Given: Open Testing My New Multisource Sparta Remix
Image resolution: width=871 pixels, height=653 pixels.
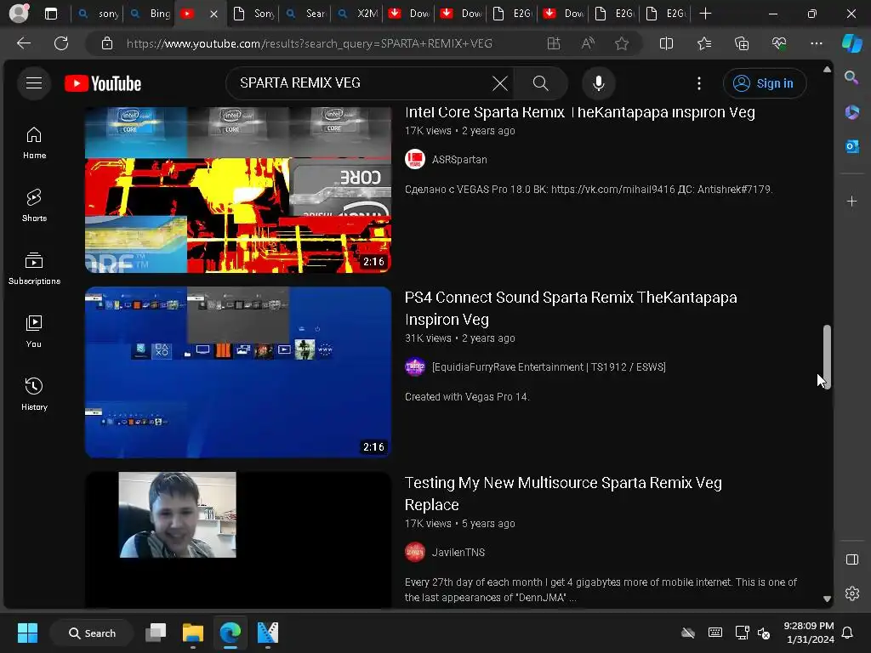Looking at the screenshot, I should tap(563, 494).
